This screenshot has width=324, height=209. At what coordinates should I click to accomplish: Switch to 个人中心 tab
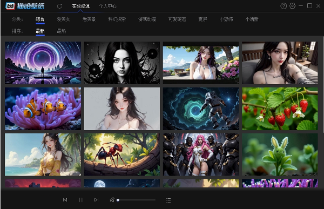pos(107,6)
